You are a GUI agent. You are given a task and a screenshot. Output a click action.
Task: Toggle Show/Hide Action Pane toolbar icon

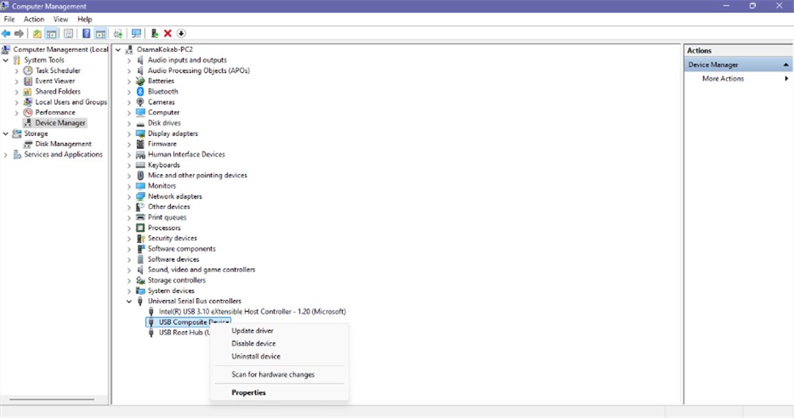[x=100, y=33]
